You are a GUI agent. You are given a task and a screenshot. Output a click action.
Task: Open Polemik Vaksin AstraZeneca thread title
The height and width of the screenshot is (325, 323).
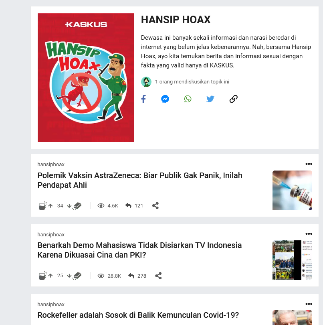click(x=140, y=180)
